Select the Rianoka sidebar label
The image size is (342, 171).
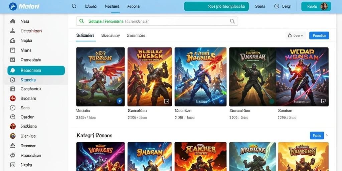(x=28, y=80)
